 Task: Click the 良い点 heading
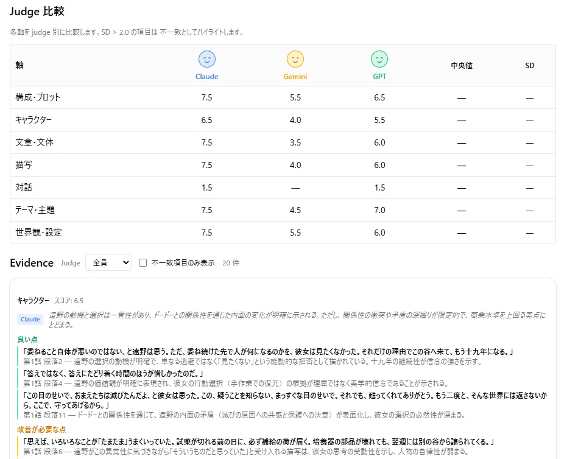[27, 339]
